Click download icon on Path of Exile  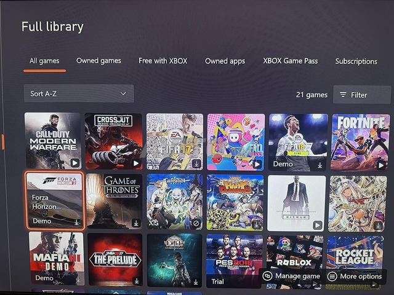tap(196, 282)
